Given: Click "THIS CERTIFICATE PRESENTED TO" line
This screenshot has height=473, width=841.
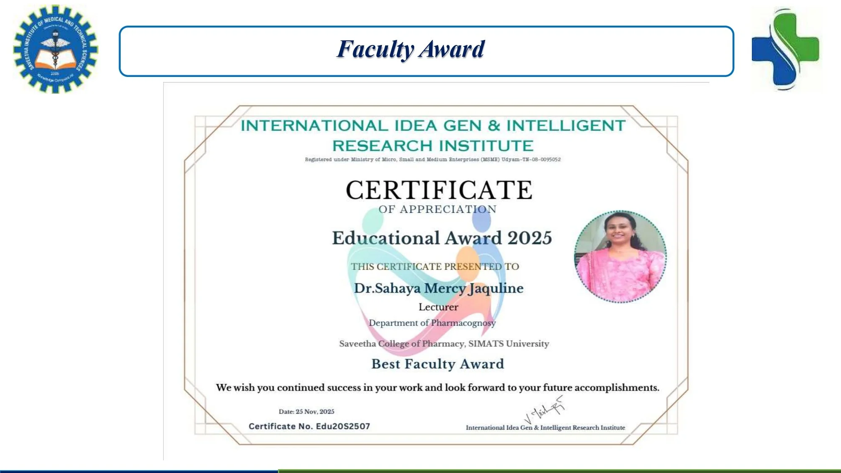Looking at the screenshot, I should tap(435, 267).
